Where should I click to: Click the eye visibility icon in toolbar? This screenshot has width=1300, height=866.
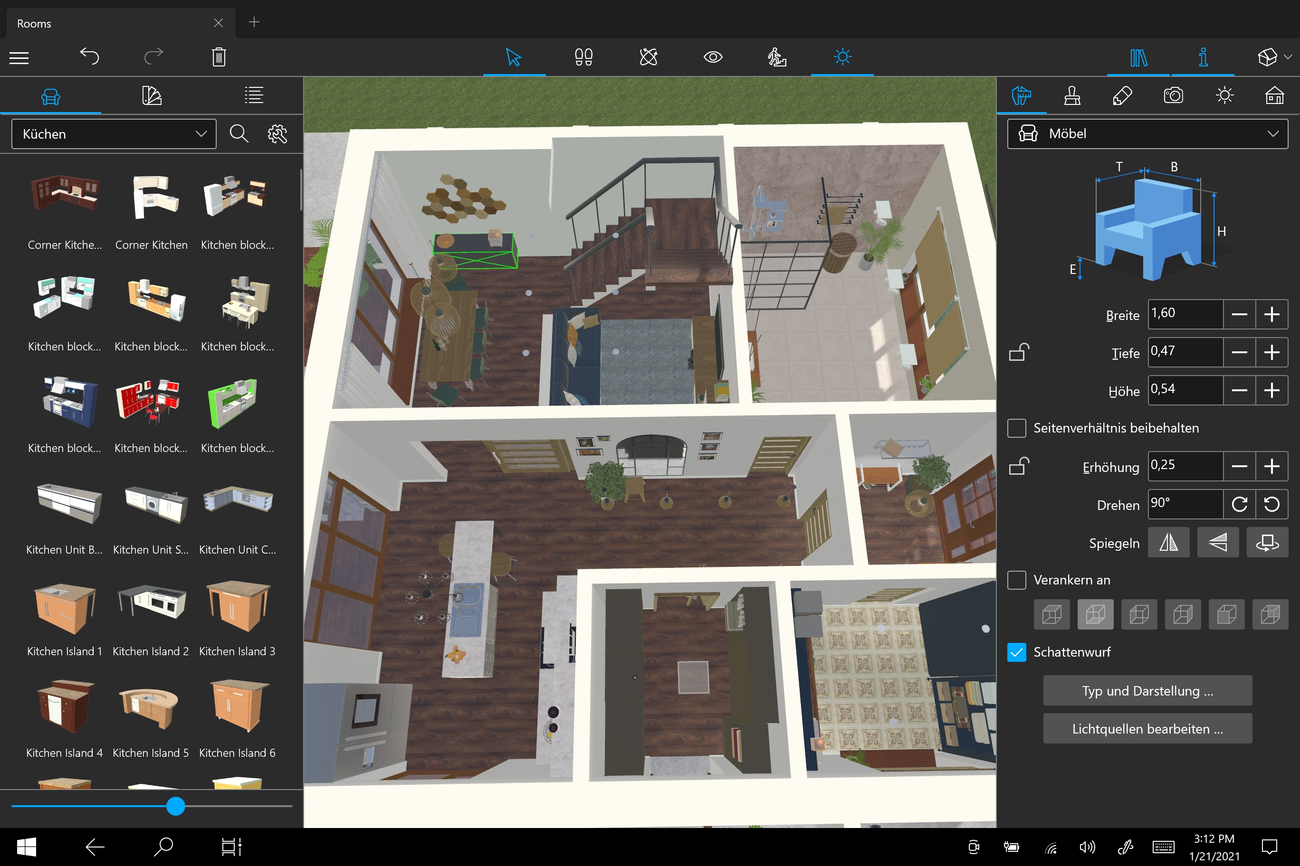coord(712,56)
